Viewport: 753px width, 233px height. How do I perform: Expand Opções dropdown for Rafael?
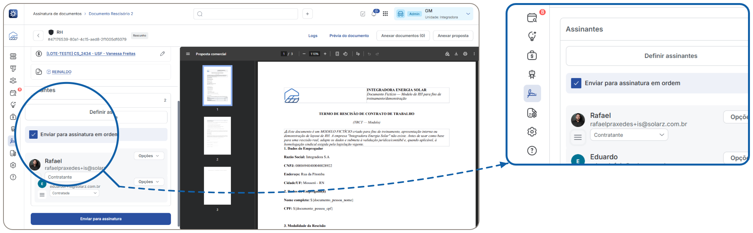point(149,156)
